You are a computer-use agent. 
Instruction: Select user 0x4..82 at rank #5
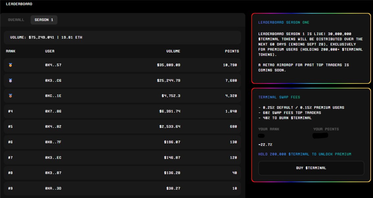(53, 127)
